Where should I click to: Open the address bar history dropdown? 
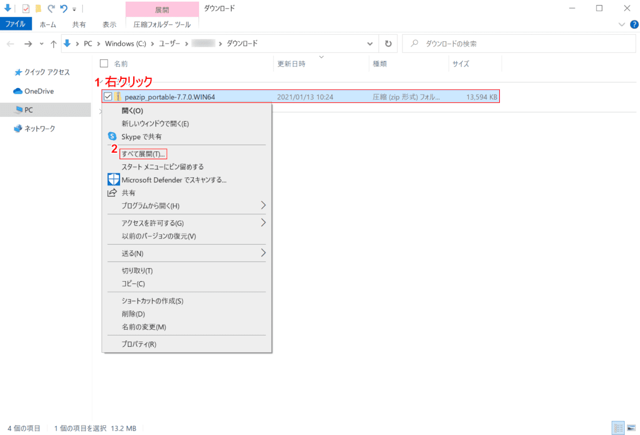tap(370, 43)
